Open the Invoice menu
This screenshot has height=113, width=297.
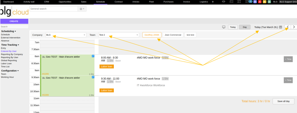[187, 2]
